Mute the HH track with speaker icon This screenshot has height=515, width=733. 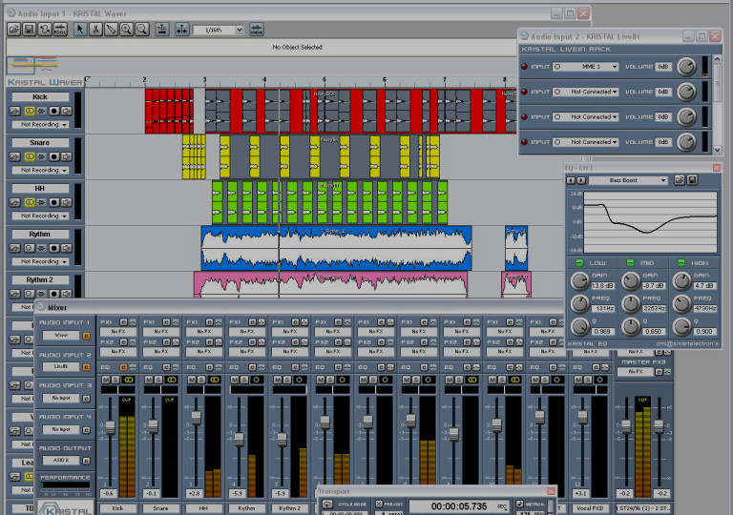point(67,202)
